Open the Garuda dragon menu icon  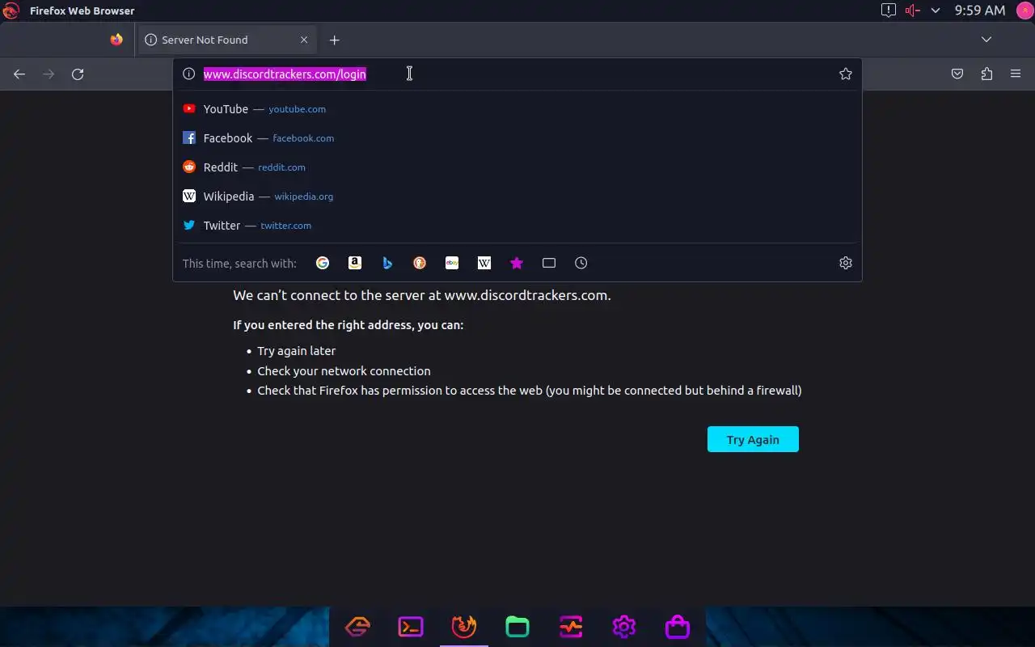[x=11, y=11]
